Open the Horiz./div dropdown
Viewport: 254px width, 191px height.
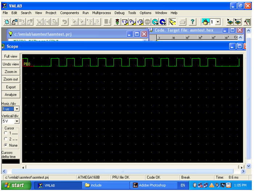click(x=17, y=109)
